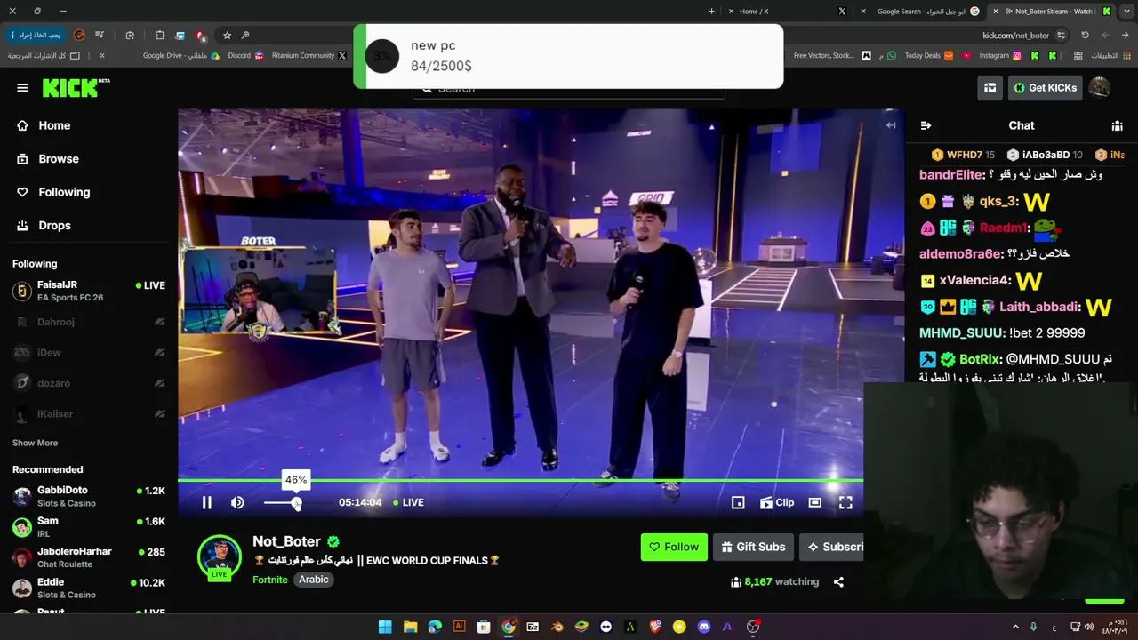Enable mini player mode

coord(738,502)
